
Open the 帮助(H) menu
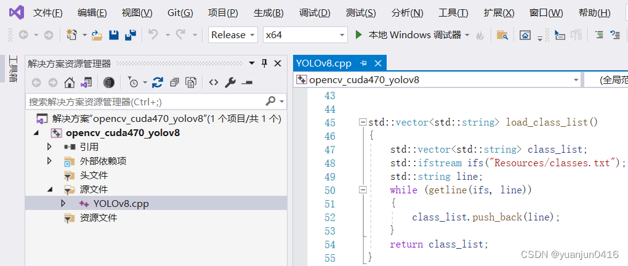click(x=594, y=13)
